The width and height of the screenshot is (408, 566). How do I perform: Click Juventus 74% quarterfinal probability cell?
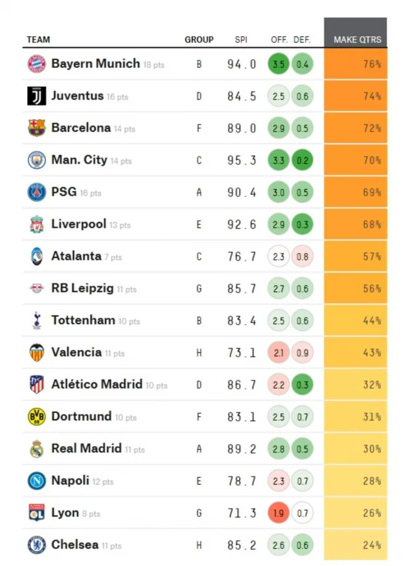[356, 96]
